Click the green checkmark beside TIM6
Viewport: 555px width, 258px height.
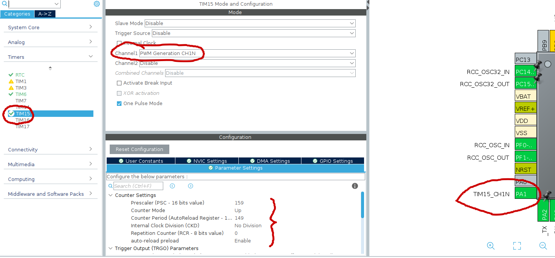[12, 94]
